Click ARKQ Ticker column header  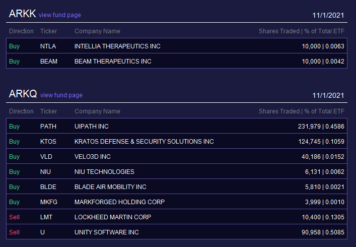tap(48, 111)
